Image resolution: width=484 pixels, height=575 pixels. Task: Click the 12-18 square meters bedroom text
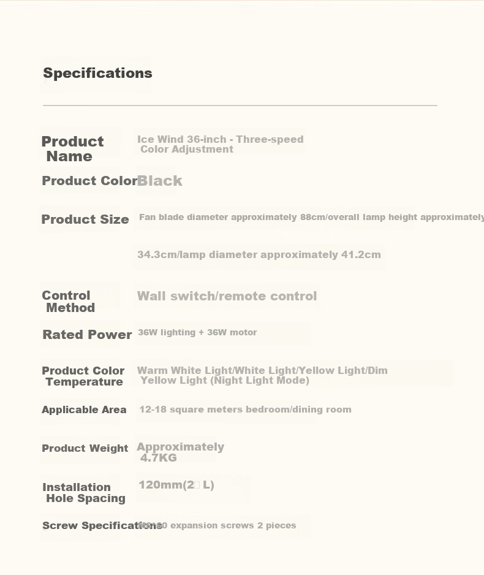click(x=245, y=409)
